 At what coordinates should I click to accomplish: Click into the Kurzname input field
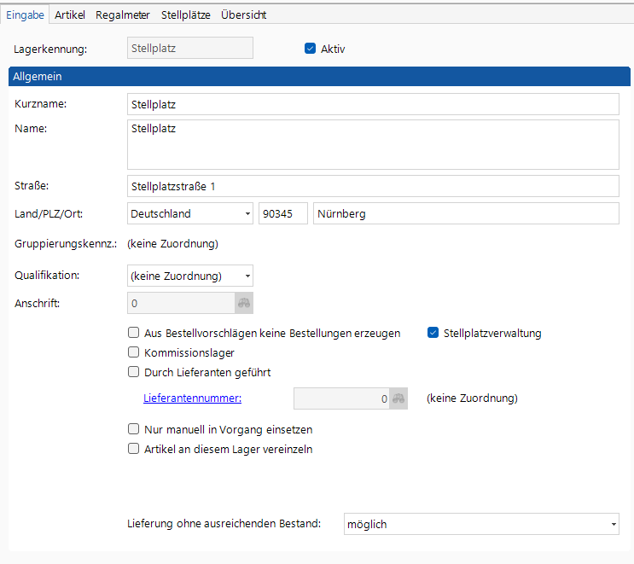point(373,104)
